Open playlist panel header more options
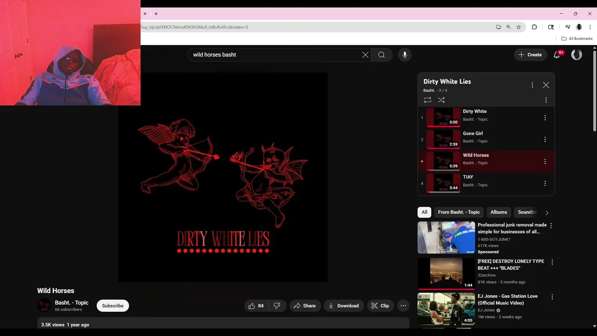597x336 pixels. click(x=532, y=85)
